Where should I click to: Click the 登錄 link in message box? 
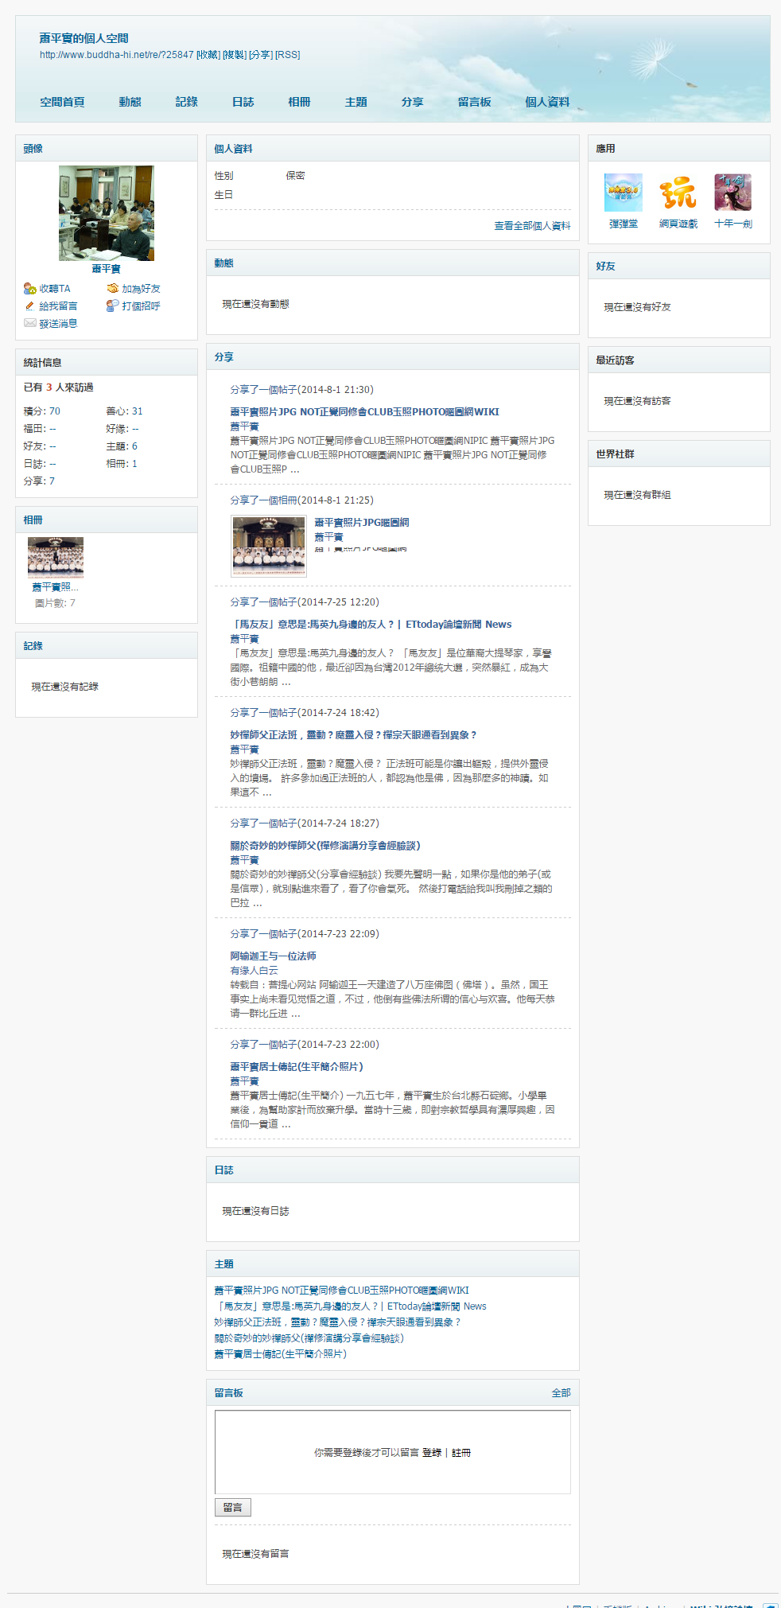pyautogui.click(x=432, y=1453)
